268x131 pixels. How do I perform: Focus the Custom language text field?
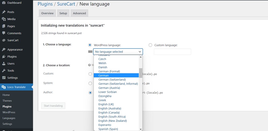[172, 52]
